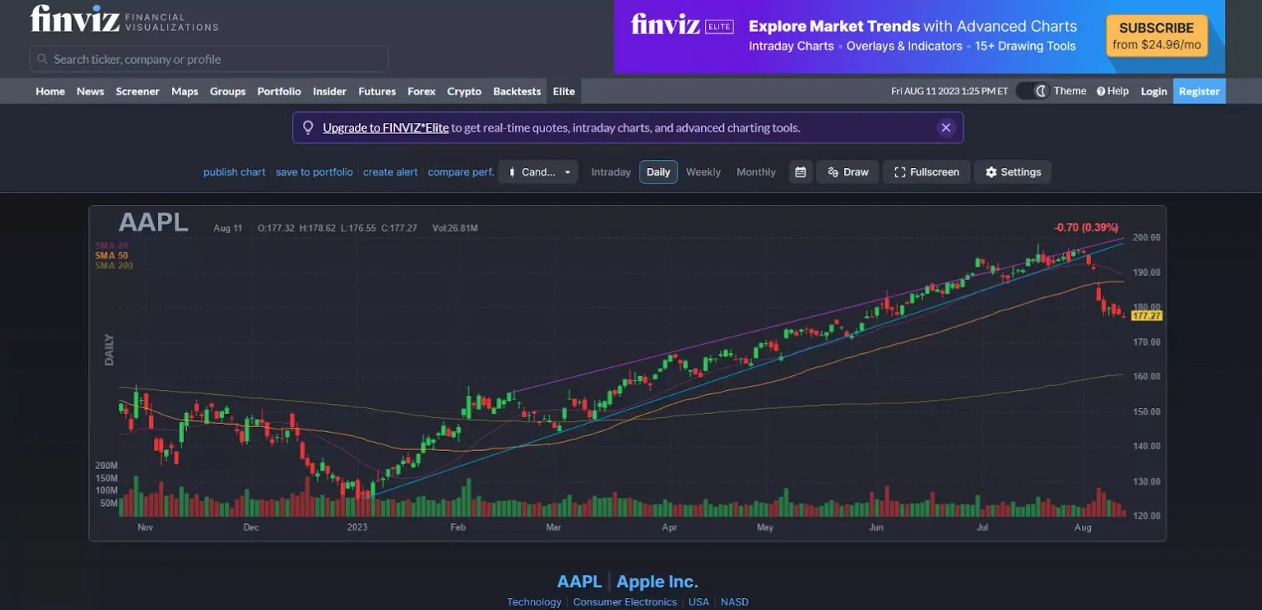This screenshot has height=610, width=1262.
Task: Open the calendar date range picker
Action: click(x=801, y=172)
